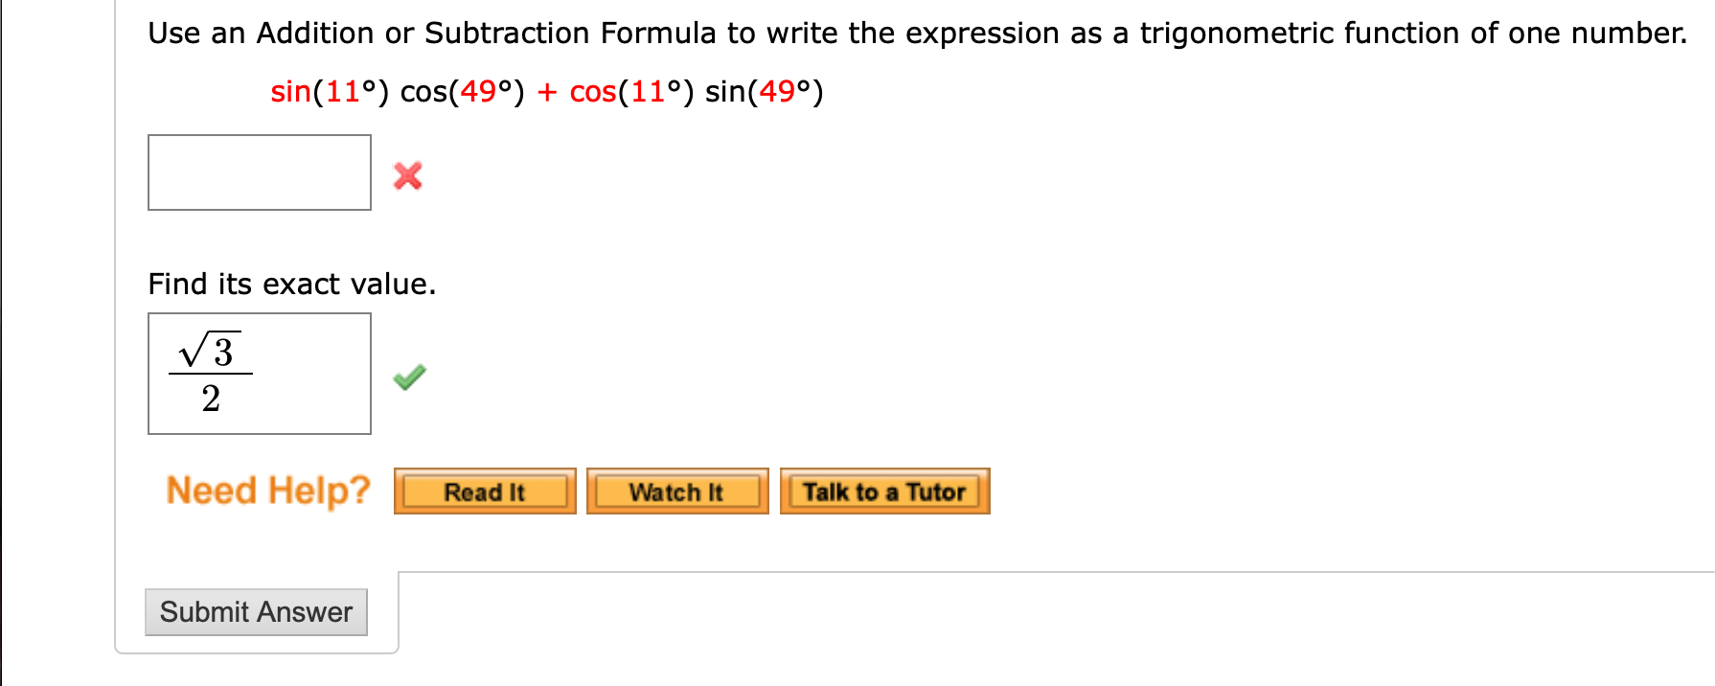Image resolution: width=1715 pixels, height=686 pixels.
Task: Open Read It help material
Action: pos(484,492)
